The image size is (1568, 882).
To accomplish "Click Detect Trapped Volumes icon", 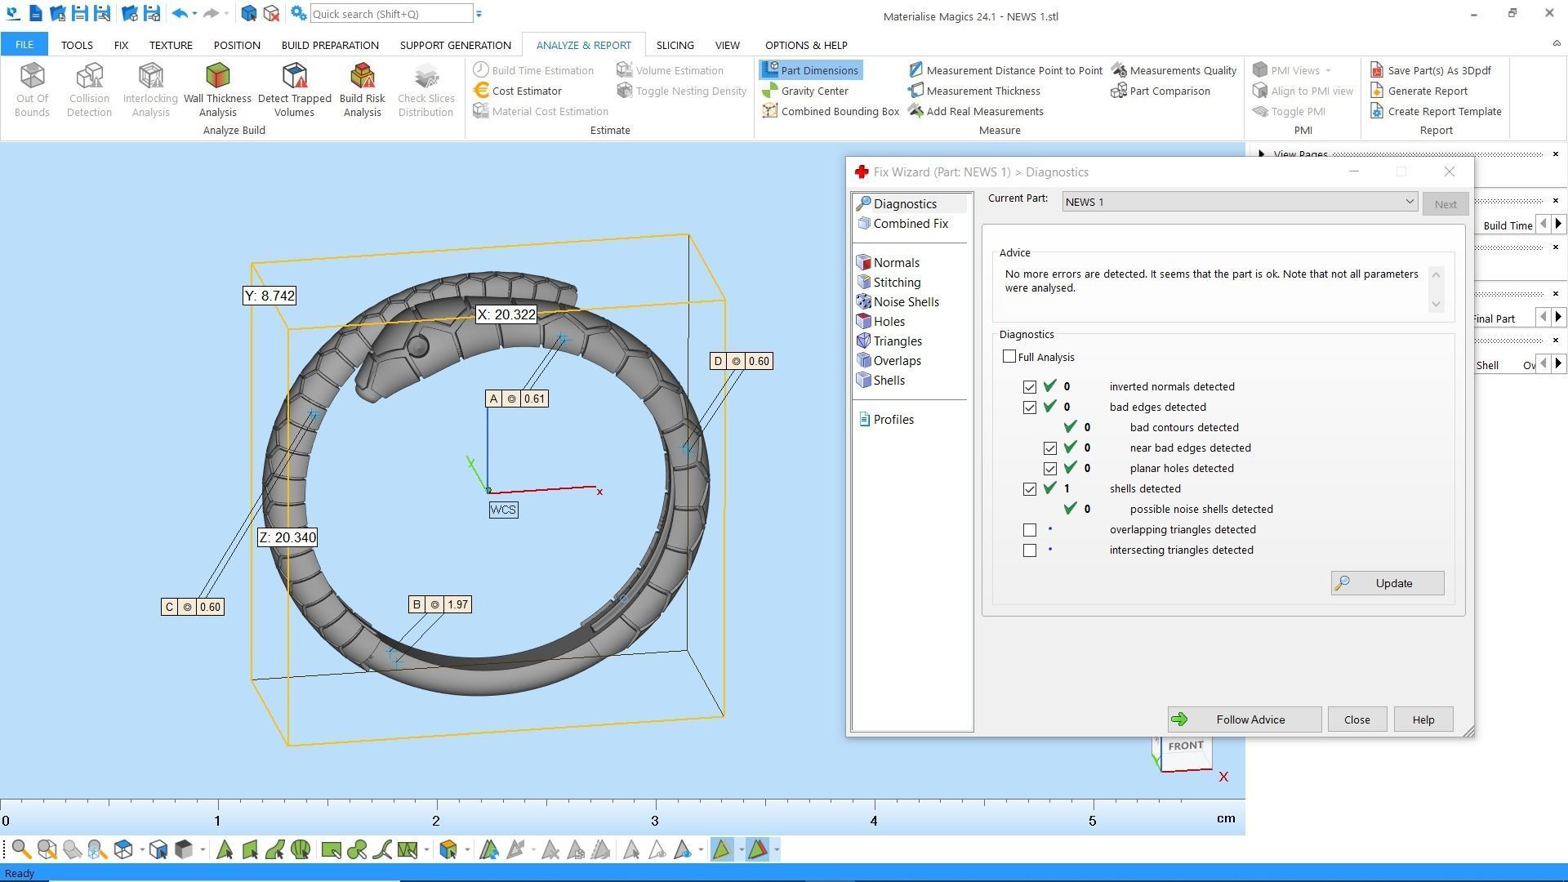I will click(x=294, y=88).
